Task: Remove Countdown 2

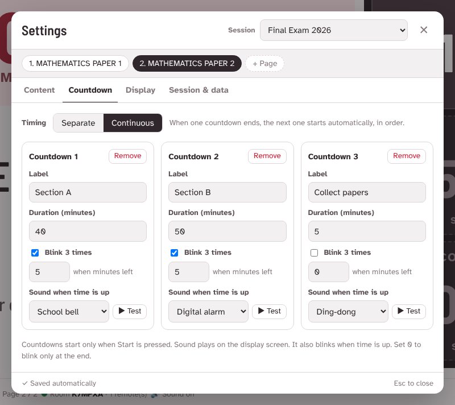Action: 267,156
